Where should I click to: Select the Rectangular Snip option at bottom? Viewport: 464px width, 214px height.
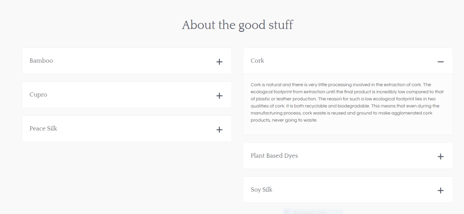312,212
